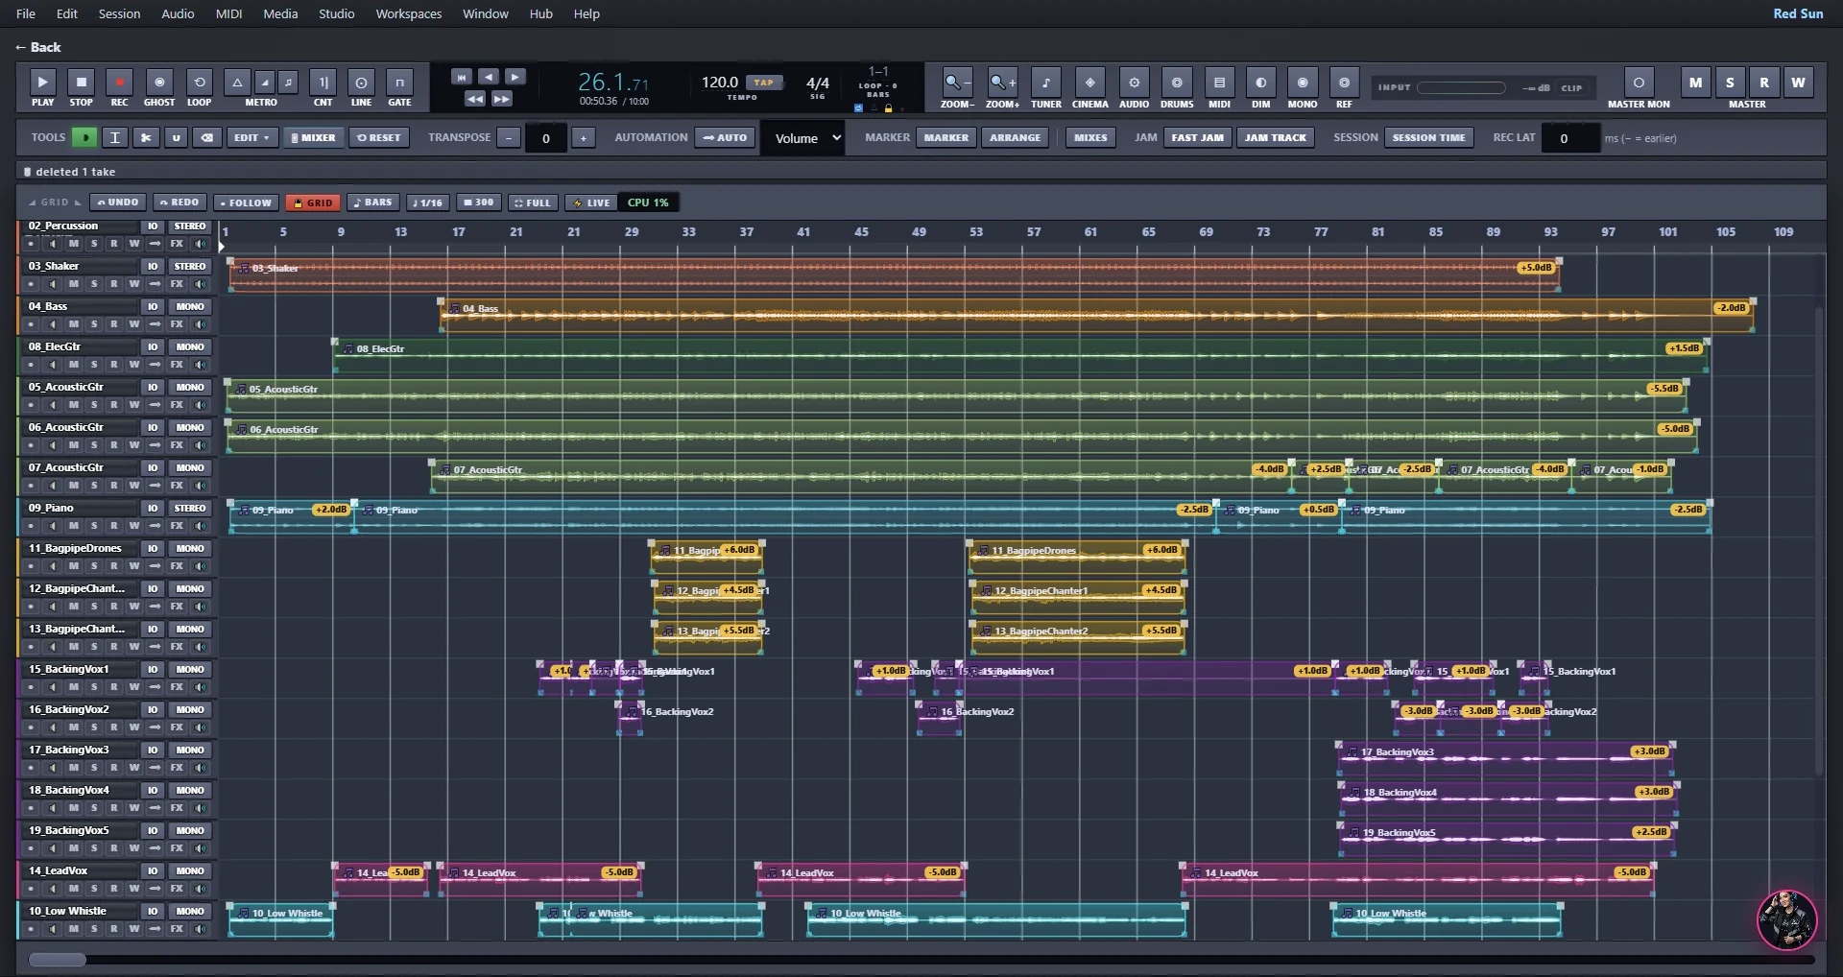This screenshot has width=1843, height=977.
Task: Toggle MASTER MON circle button
Action: (x=1639, y=83)
